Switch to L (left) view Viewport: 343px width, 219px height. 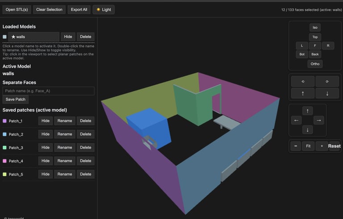(x=302, y=45)
